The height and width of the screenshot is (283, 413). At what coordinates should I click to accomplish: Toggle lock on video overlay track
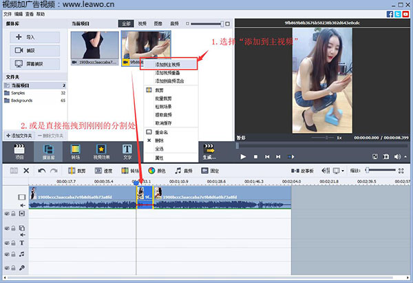[x=14, y=228]
